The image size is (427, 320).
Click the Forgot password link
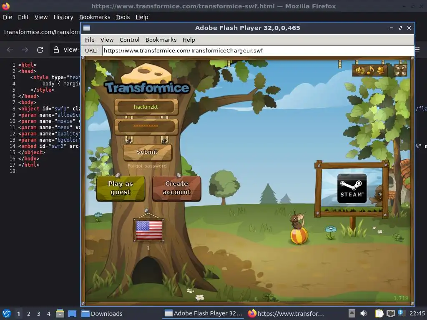147,166
